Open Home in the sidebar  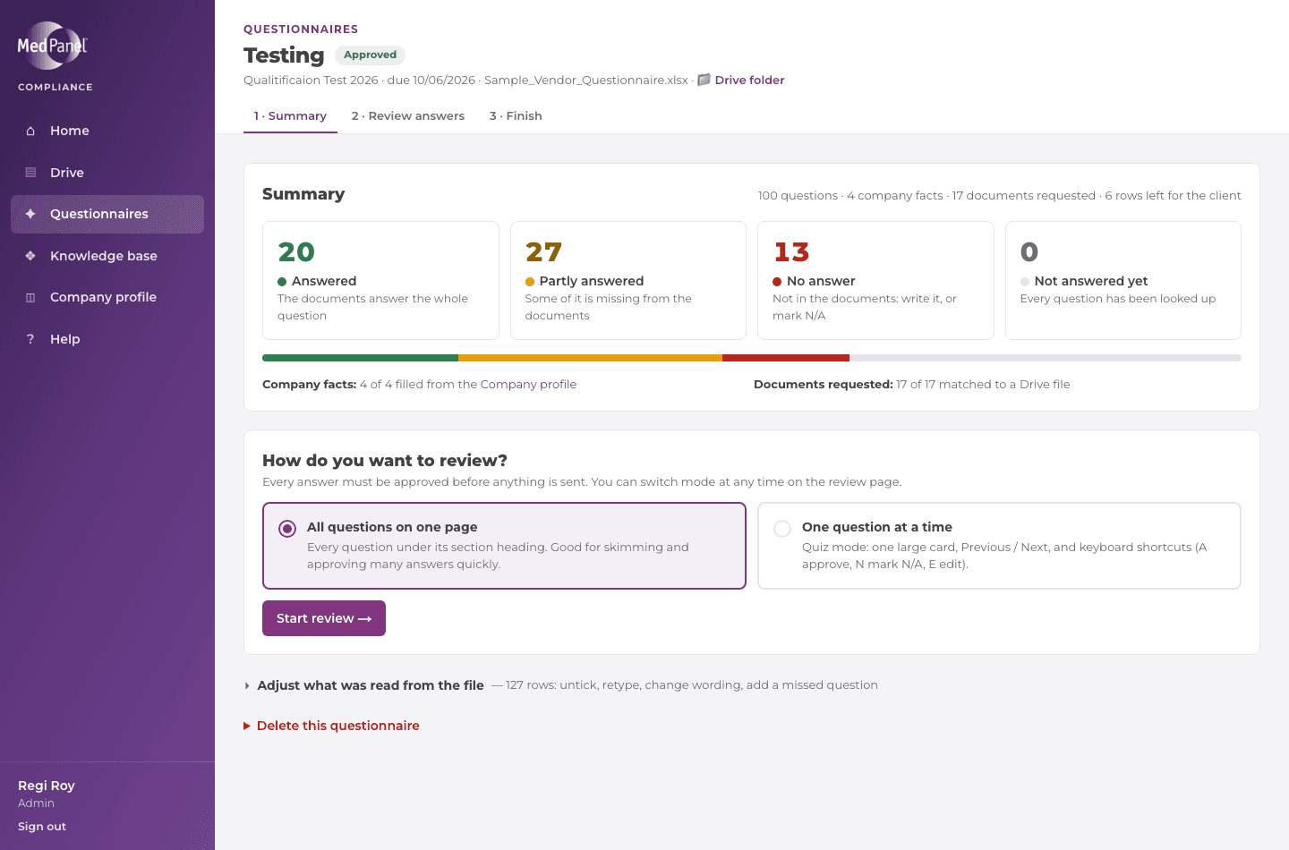(x=107, y=131)
